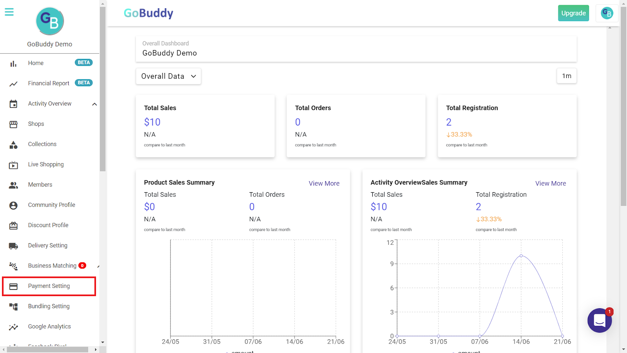Click the sidebar scroll down arrow
The image size is (627, 353).
(103, 342)
